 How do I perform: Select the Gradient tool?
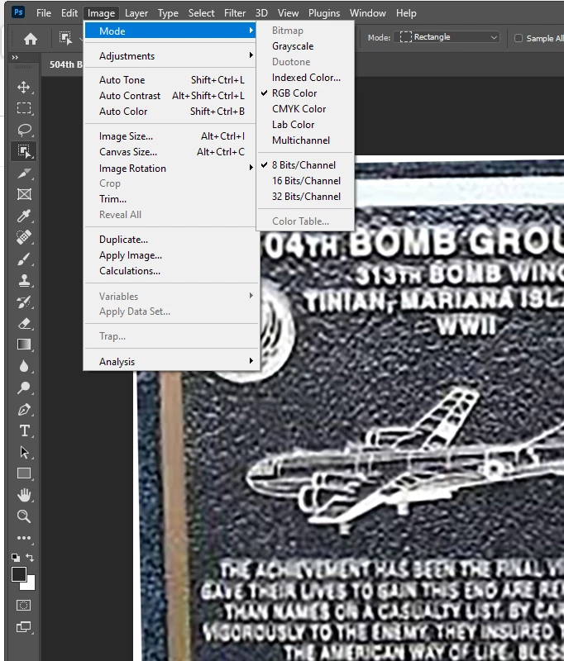pyautogui.click(x=24, y=345)
